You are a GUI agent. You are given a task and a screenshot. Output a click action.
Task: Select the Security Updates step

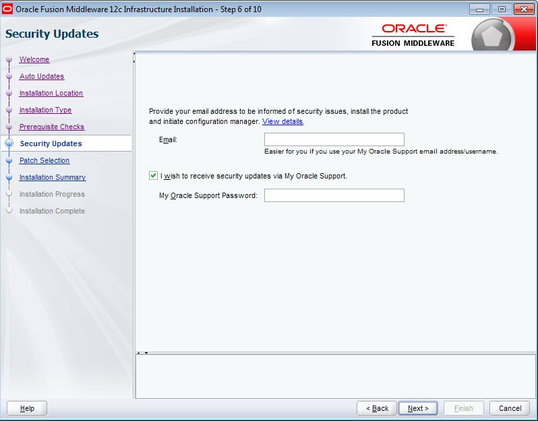point(51,143)
